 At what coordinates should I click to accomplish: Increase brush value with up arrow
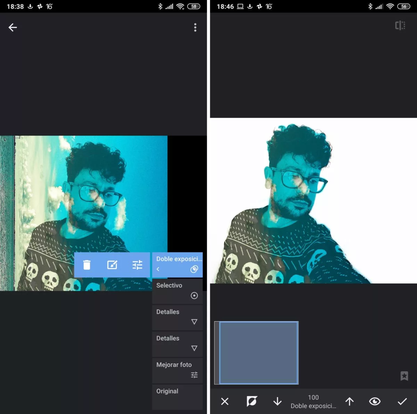[x=350, y=401]
